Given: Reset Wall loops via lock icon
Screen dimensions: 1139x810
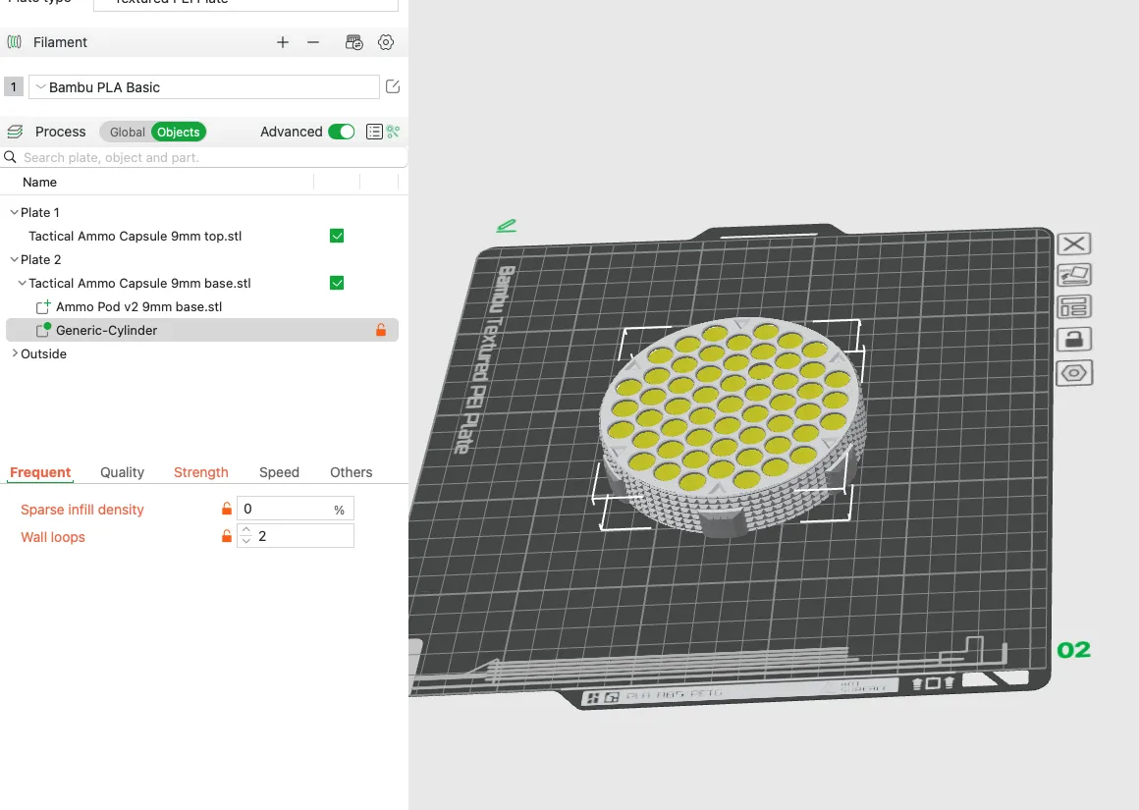Looking at the screenshot, I should click(x=227, y=536).
